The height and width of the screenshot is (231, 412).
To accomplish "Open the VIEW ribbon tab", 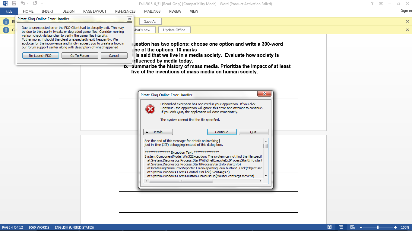I will pos(194,11).
